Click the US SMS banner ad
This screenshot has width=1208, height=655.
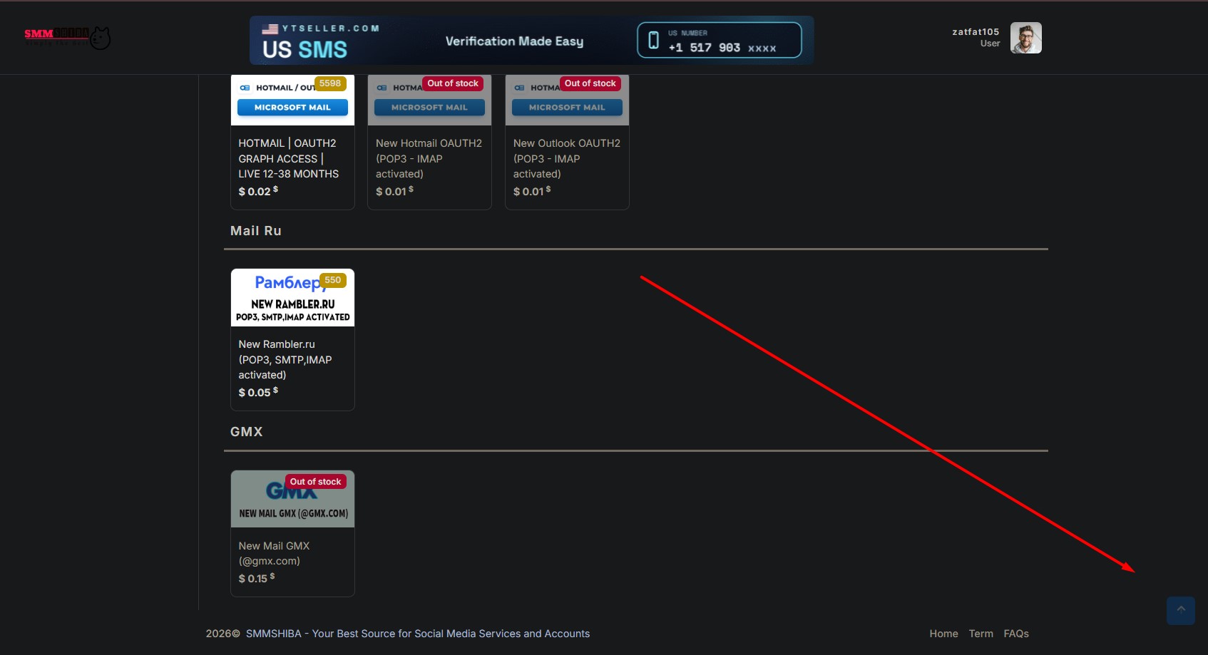click(532, 41)
